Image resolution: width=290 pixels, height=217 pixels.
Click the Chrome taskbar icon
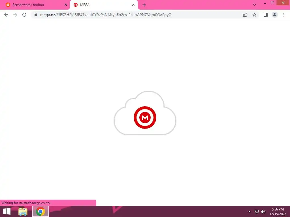(40, 211)
